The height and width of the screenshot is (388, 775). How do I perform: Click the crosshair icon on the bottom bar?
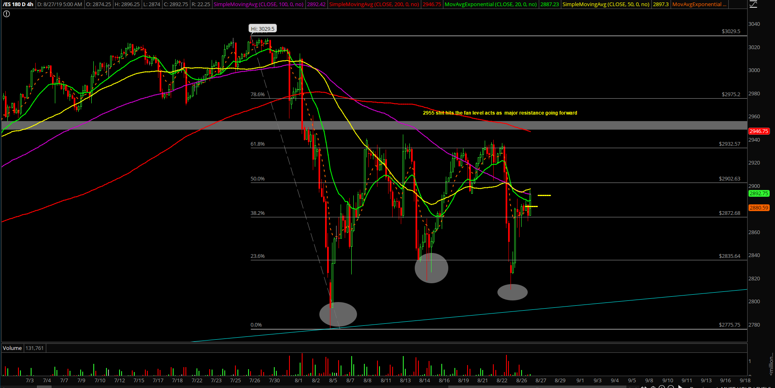coord(653,387)
